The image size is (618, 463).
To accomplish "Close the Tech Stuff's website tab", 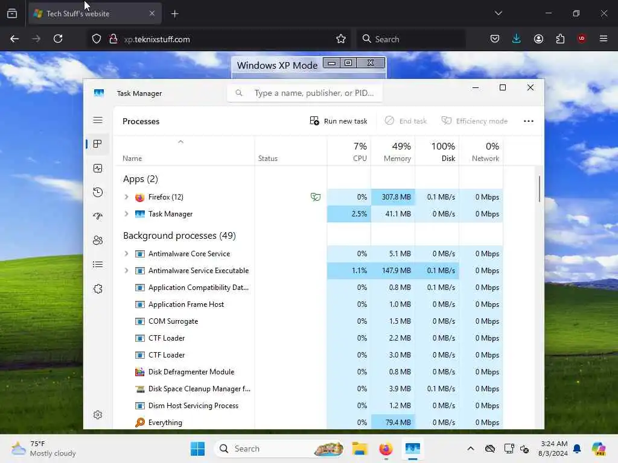I will click(x=151, y=13).
